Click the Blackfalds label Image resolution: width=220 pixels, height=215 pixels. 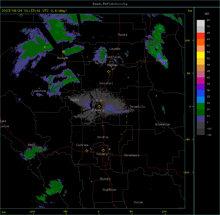point(113,57)
